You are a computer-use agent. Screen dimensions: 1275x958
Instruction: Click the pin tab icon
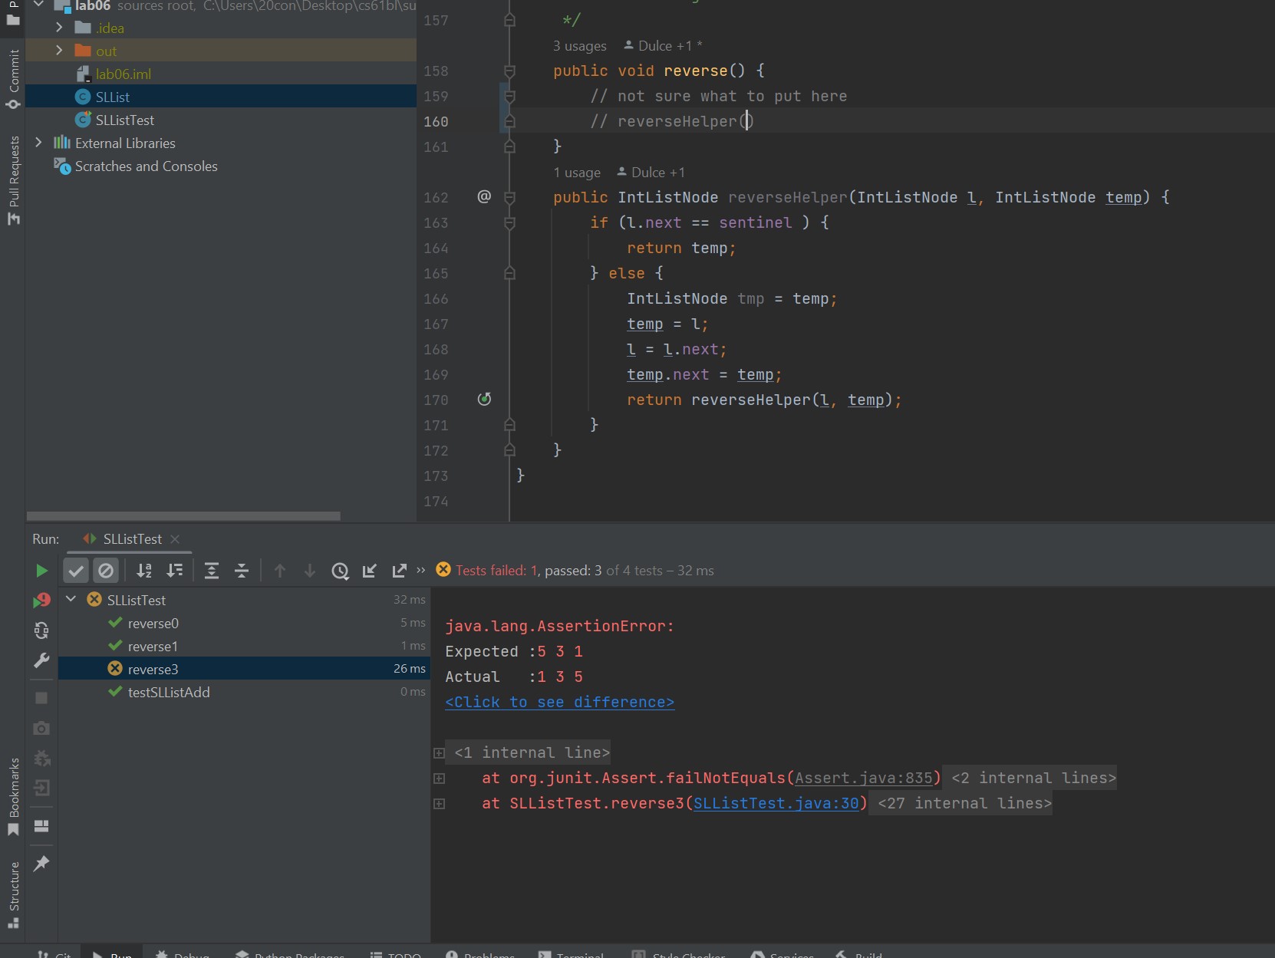click(x=41, y=864)
